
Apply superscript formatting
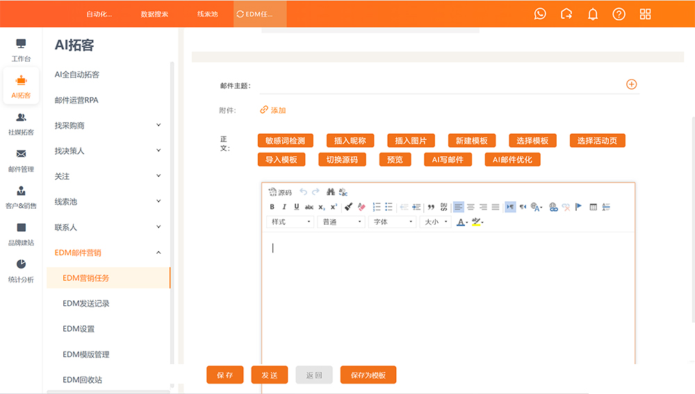pyautogui.click(x=334, y=207)
